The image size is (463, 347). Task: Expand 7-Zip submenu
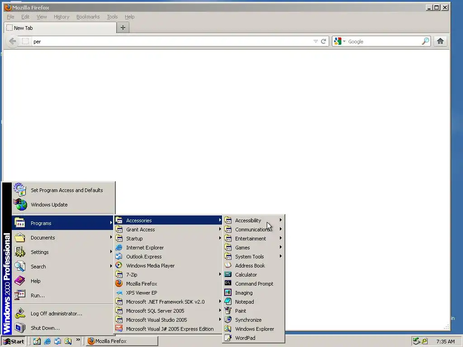(168, 275)
